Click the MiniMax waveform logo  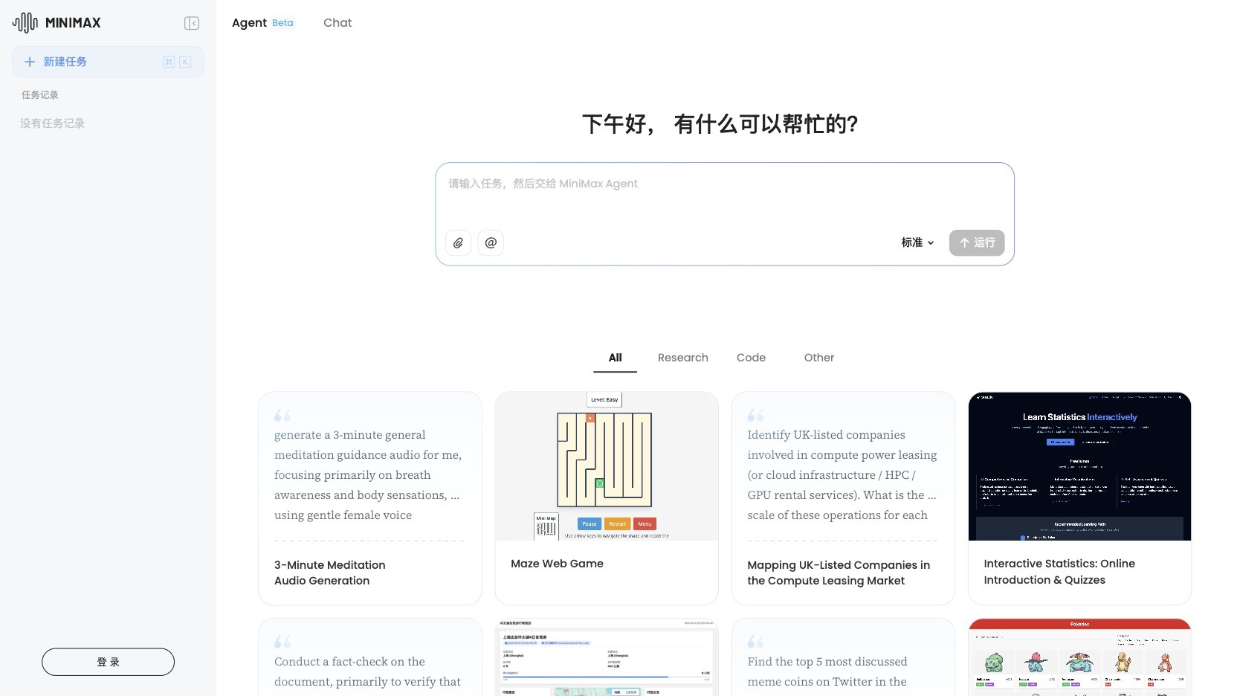click(25, 22)
